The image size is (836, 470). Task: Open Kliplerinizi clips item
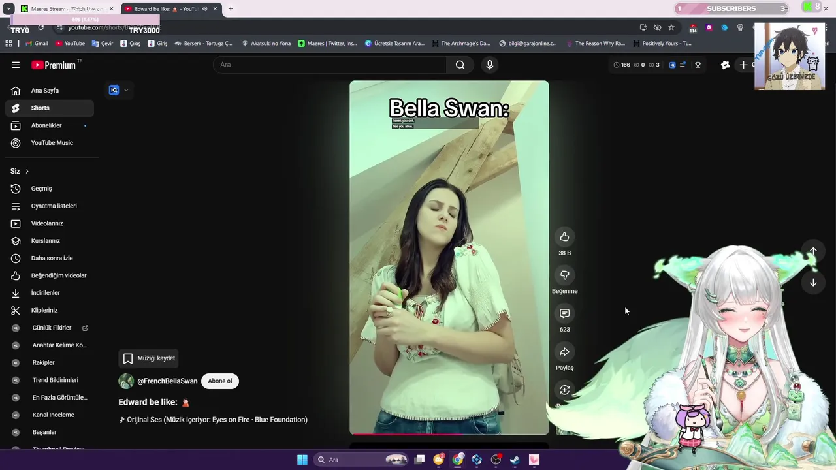click(50, 310)
